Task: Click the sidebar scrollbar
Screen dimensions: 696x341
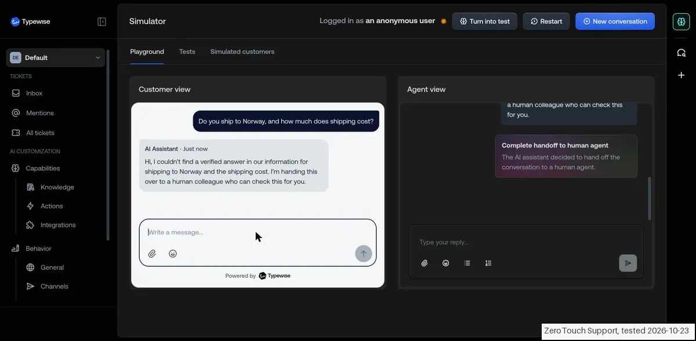Action: (x=107, y=145)
